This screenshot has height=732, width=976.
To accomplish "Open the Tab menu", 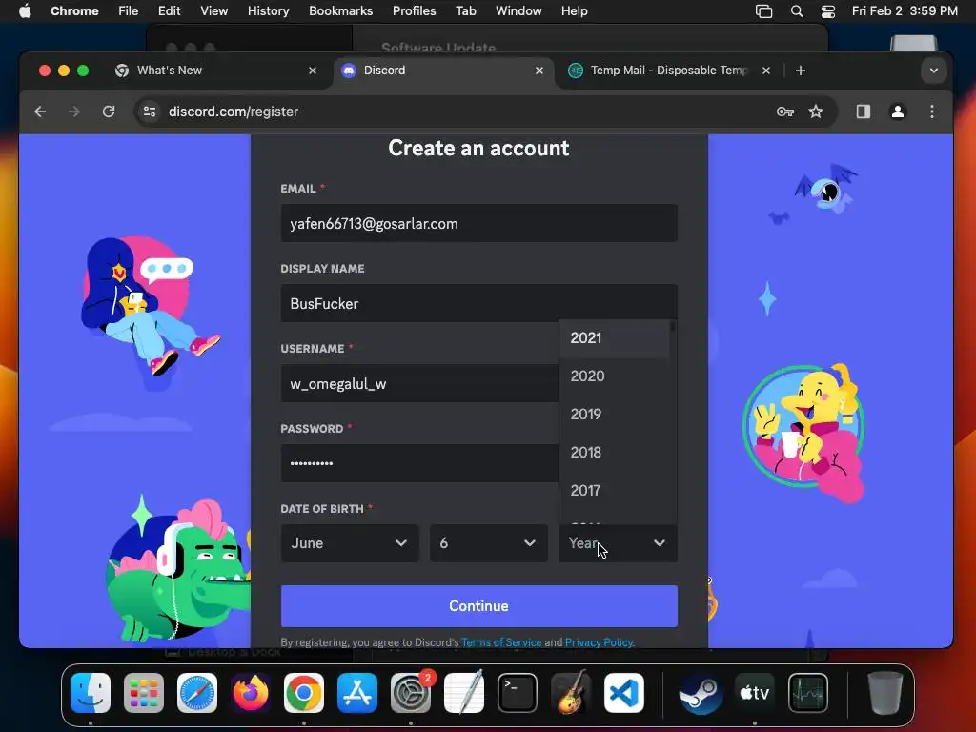I will coord(465,11).
